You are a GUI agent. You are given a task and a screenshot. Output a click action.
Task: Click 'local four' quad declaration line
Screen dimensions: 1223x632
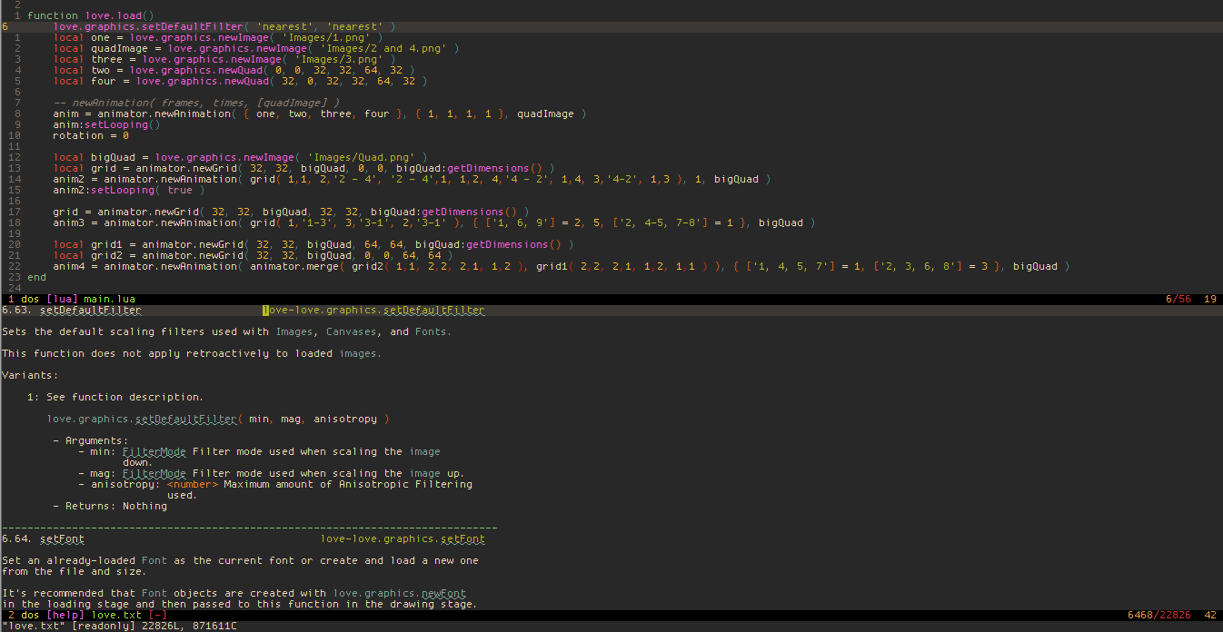click(x=240, y=82)
